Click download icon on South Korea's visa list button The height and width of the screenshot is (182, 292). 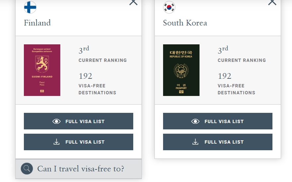tap(196, 142)
